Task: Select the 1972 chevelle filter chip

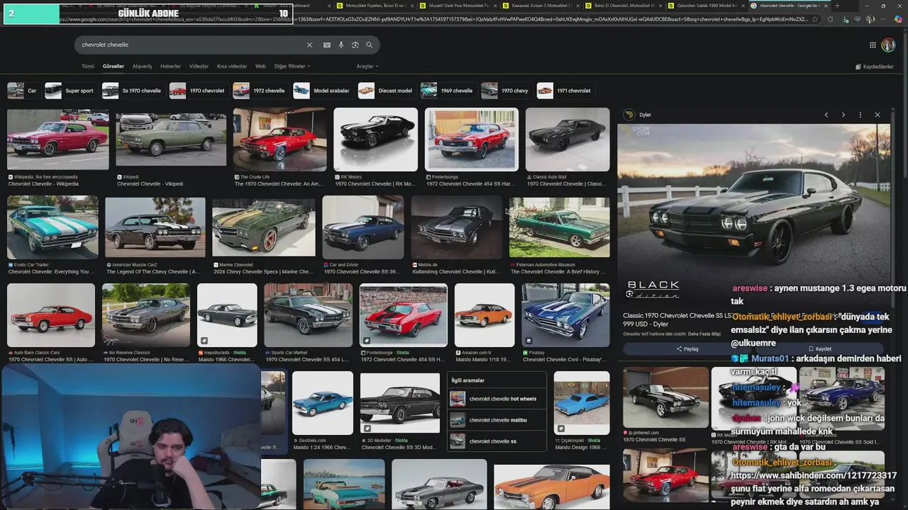Action: click(x=260, y=91)
